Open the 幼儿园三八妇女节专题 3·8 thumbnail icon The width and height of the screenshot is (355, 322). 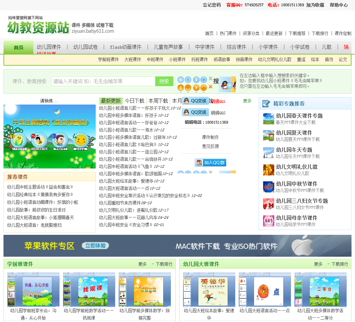[269, 204]
